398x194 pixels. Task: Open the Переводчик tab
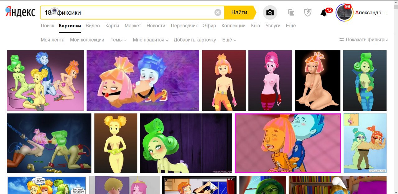(184, 26)
